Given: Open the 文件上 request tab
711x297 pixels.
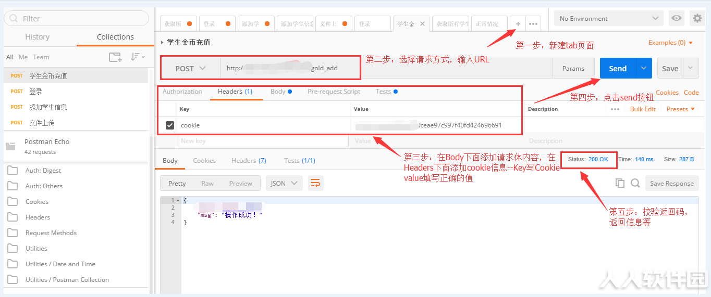Looking at the screenshot, I should [334, 24].
